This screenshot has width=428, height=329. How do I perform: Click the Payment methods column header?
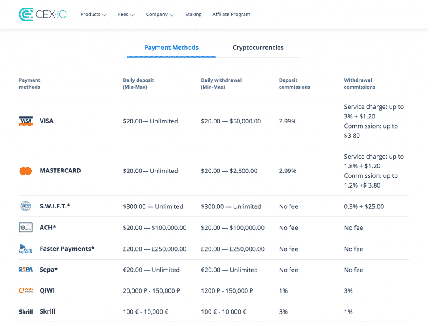30,84
